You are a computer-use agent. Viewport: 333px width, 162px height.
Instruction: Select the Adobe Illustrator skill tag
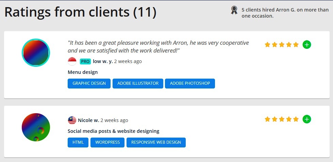click(x=138, y=83)
